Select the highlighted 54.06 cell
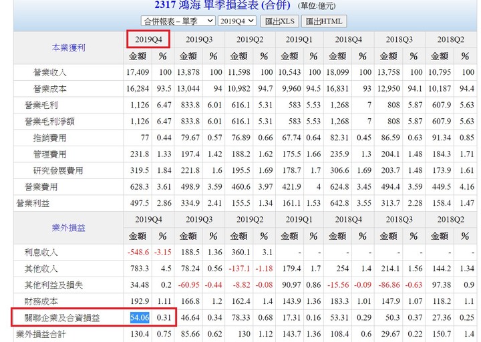The image size is (481, 342). point(140,317)
